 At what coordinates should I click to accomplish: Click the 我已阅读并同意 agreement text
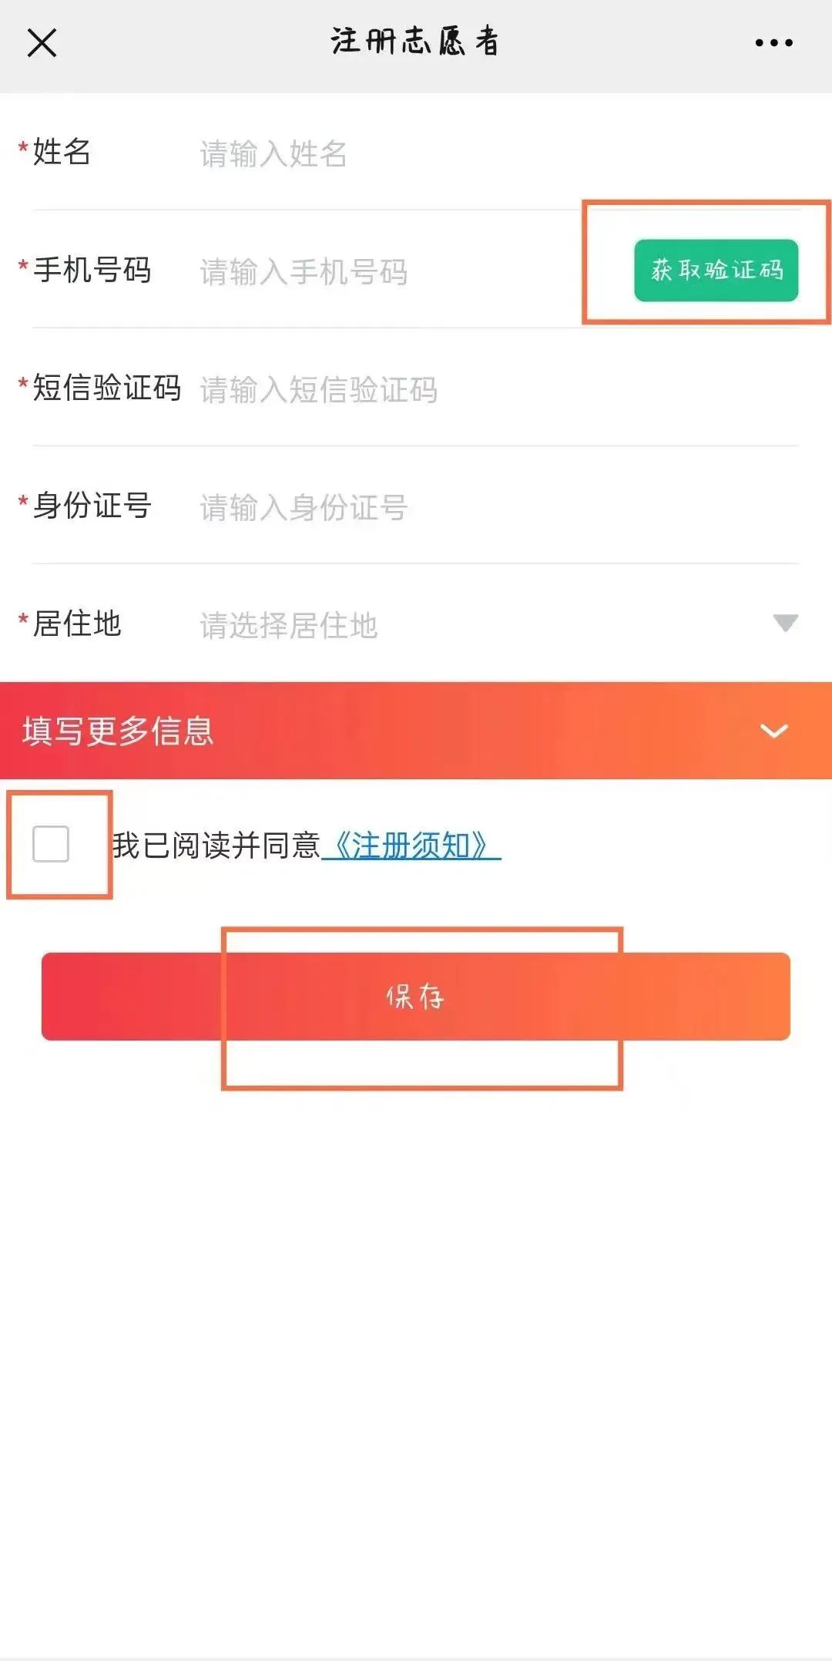tap(216, 846)
